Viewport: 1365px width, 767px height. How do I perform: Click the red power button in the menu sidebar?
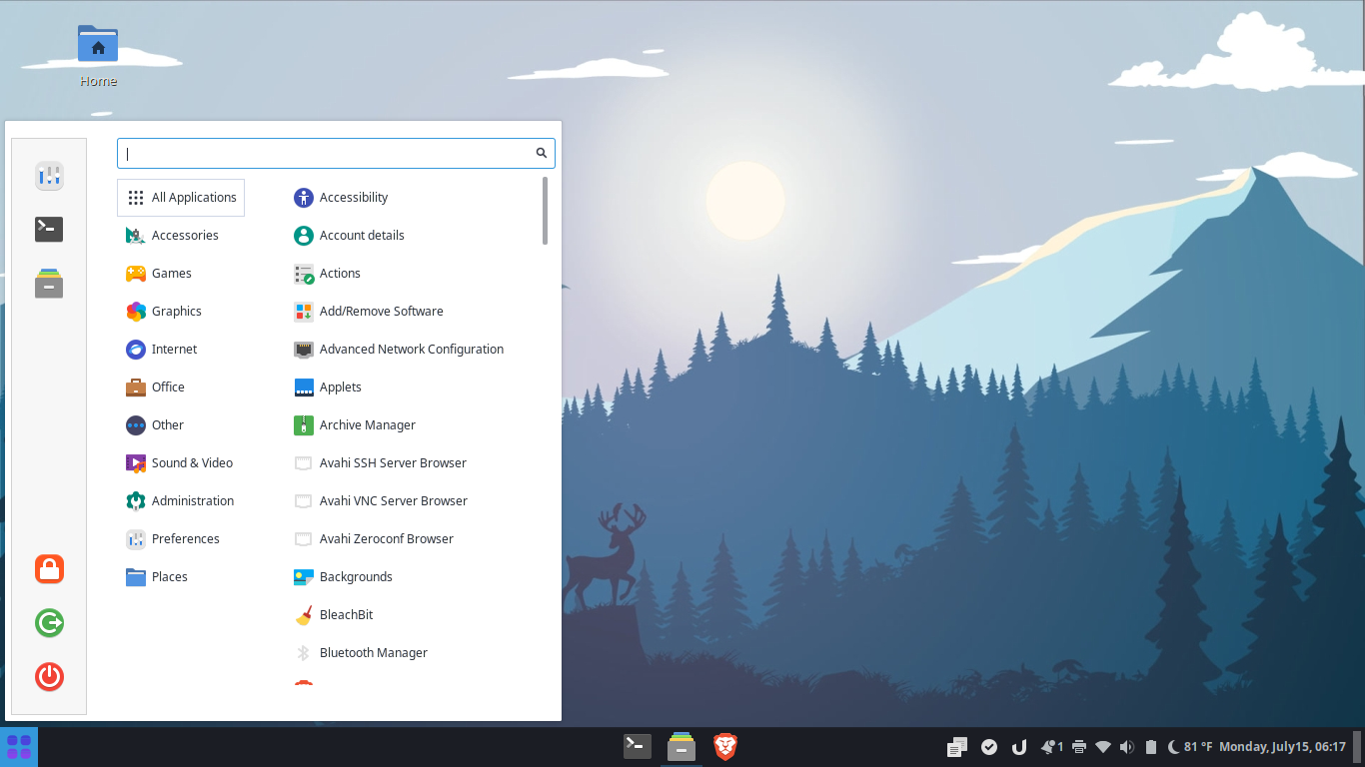[x=49, y=676]
